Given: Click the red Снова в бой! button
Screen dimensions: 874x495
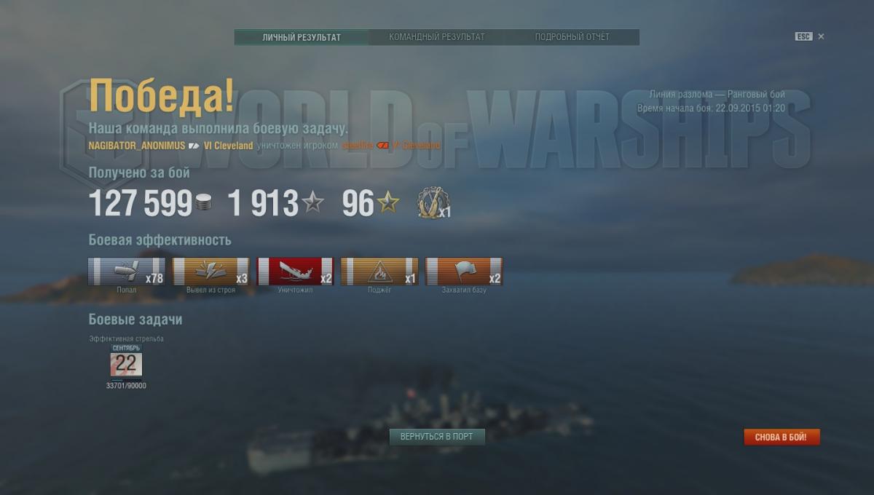Looking at the screenshot, I should point(782,437).
